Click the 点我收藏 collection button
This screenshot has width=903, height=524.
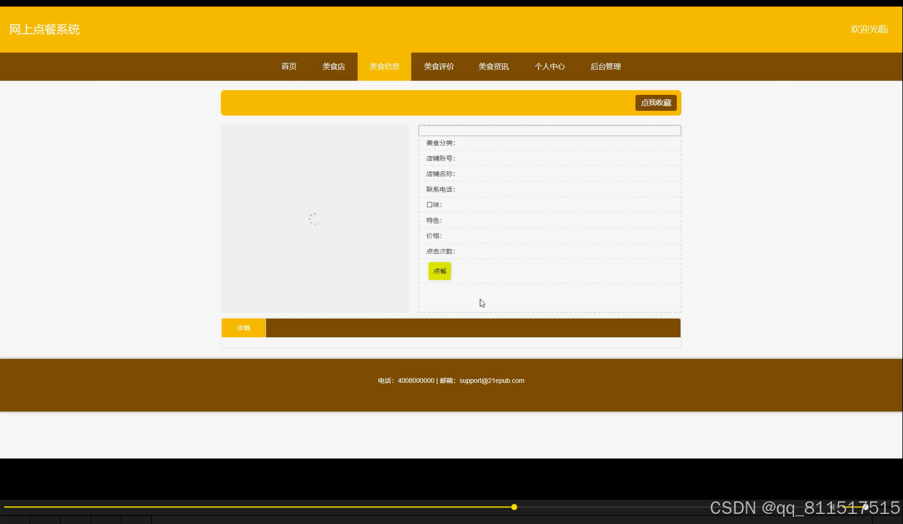[656, 102]
